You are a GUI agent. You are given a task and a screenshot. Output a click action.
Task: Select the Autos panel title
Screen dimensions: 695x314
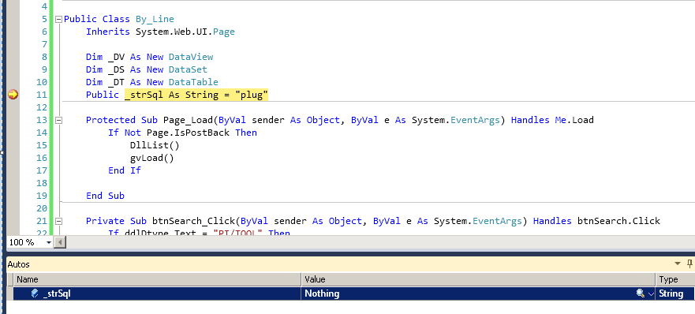[19, 264]
